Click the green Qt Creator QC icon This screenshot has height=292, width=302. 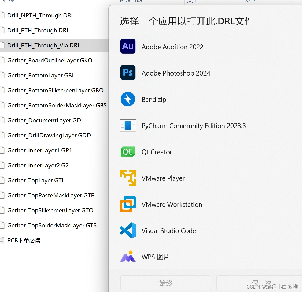[x=128, y=152]
